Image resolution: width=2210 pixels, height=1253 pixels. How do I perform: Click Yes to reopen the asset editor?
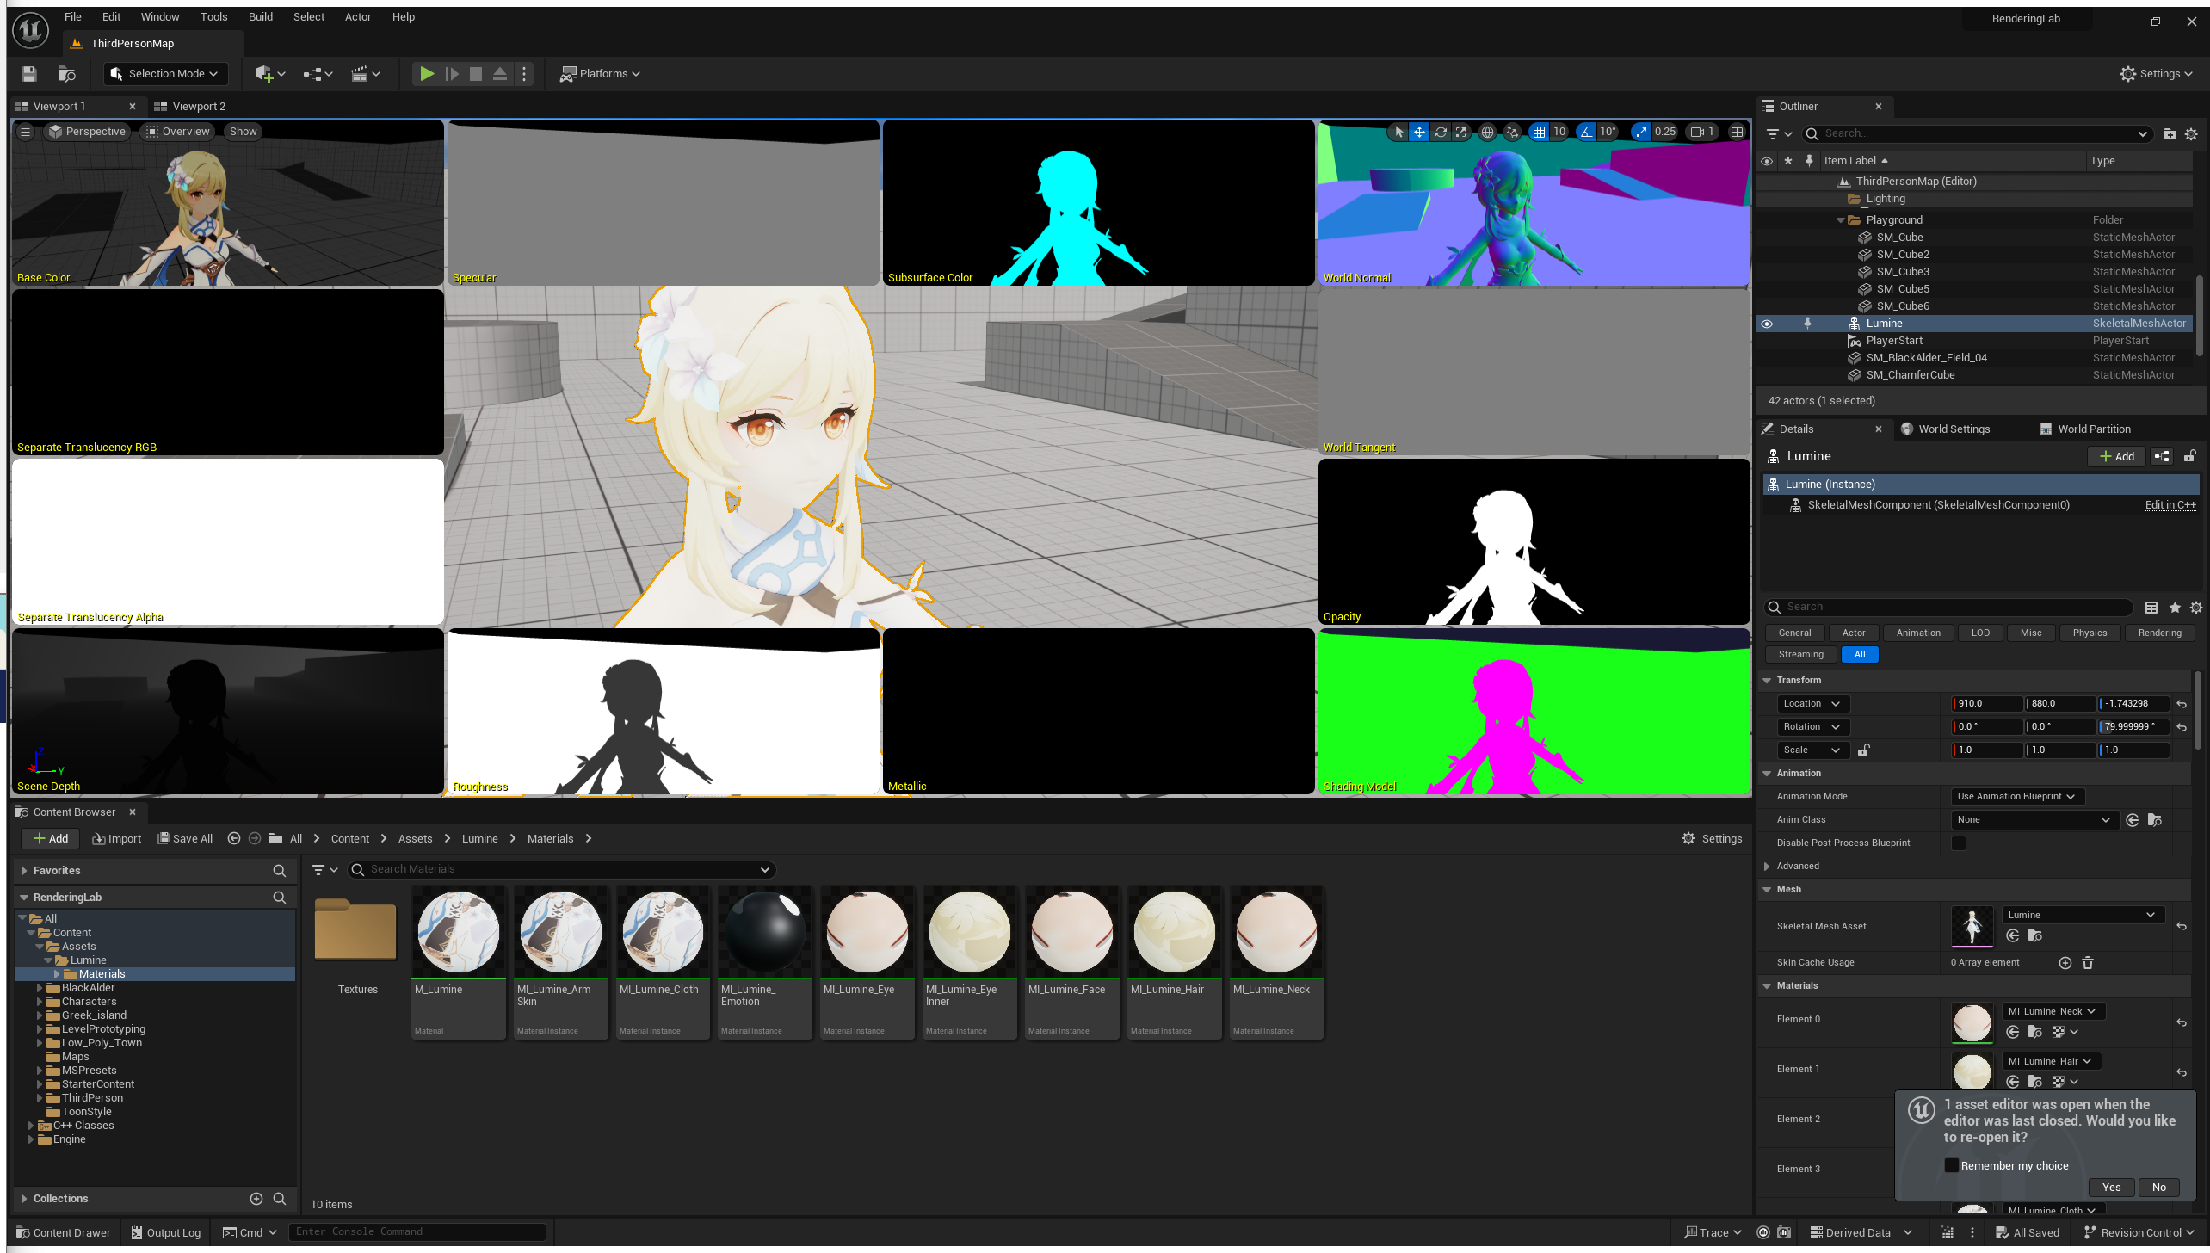(2110, 1187)
